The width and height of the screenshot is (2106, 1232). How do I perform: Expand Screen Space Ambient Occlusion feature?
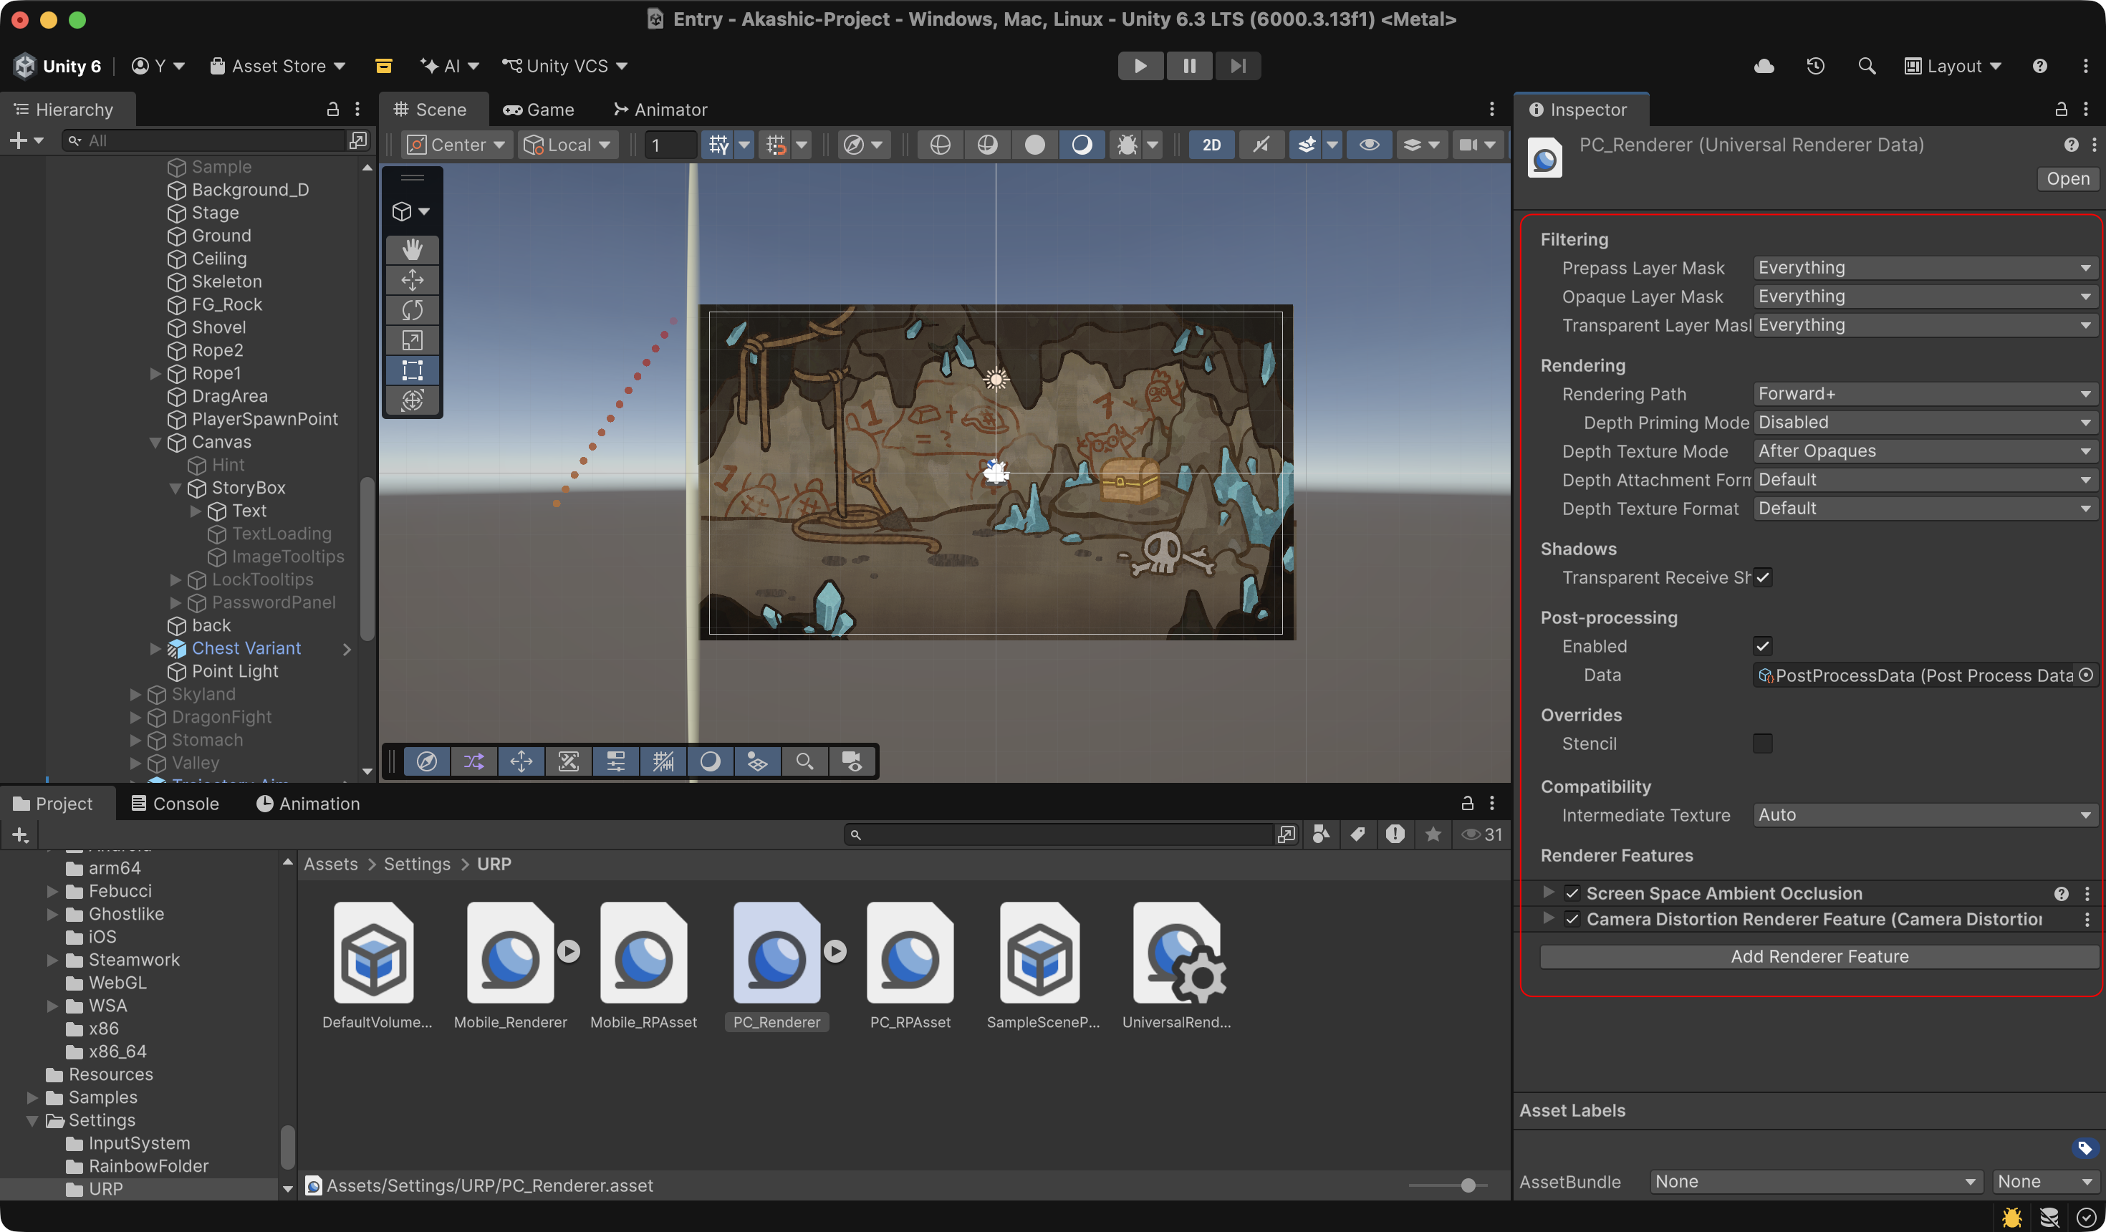click(x=1549, y=892)
